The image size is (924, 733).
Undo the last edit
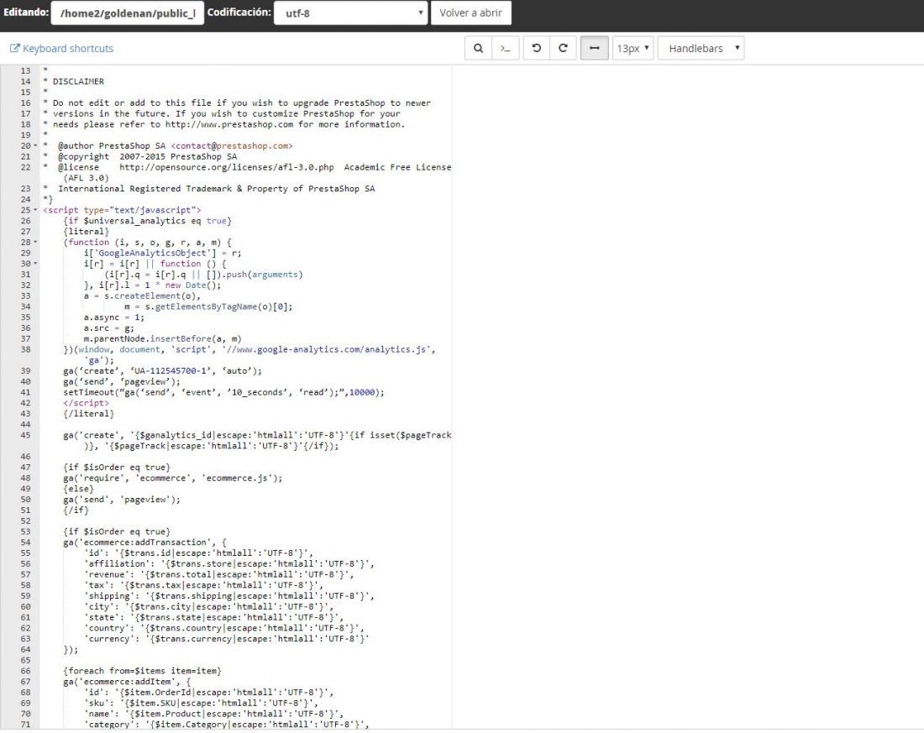point(536,49)
